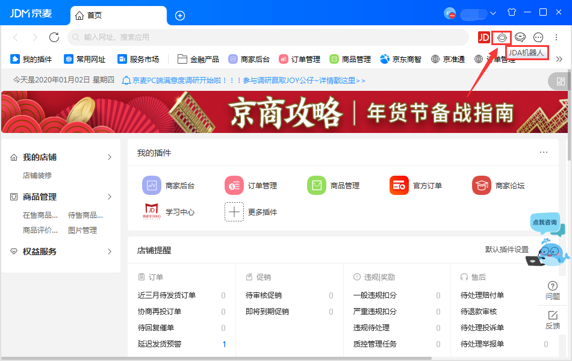Open 我的插件 bookmark
The width and height of the screenshot is (572, 361).
coord(31,59)
